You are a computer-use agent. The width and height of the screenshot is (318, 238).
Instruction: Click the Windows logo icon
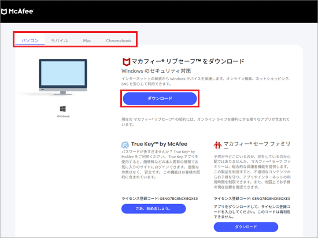point(63,109)
